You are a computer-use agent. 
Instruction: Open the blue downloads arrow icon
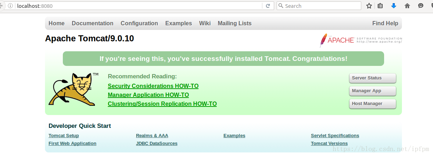[394, 6]
